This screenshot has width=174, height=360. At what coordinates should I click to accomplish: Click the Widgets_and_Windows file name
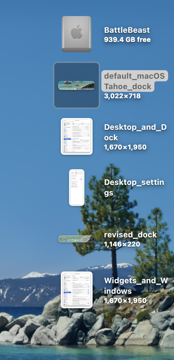pyautogui.click(x=136, y=286)
